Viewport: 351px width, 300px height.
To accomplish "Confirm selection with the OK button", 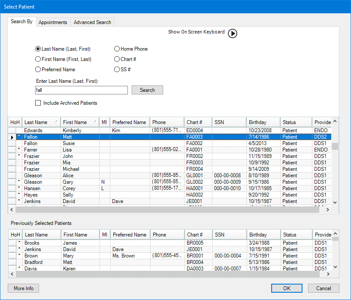I will click(x=287, y=288).
